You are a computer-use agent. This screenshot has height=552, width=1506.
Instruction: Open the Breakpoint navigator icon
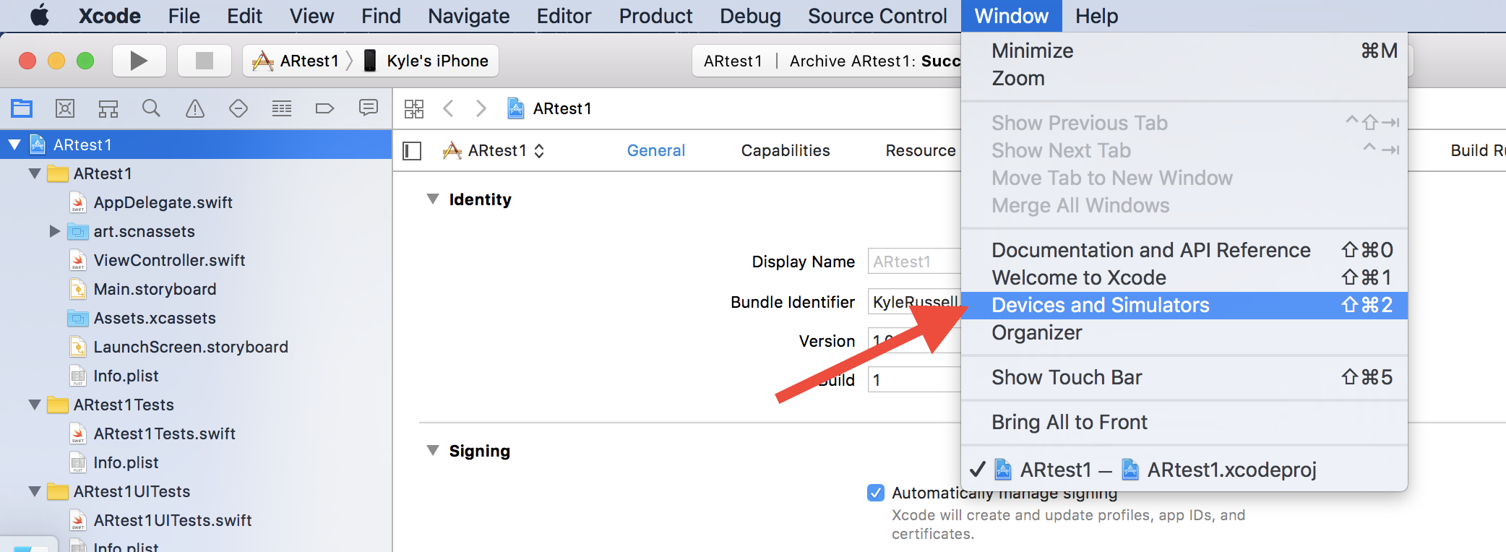pyautogui.click(x=324, y=108)
